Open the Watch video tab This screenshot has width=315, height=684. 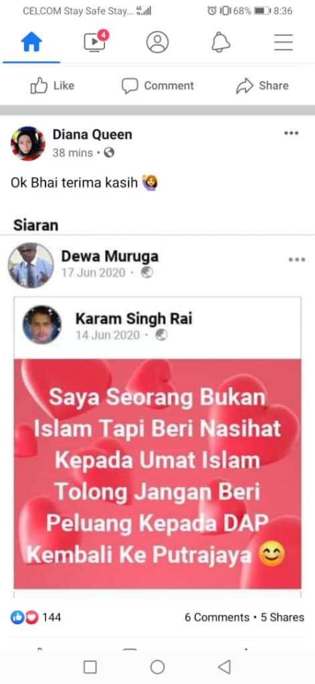point(95,41)
